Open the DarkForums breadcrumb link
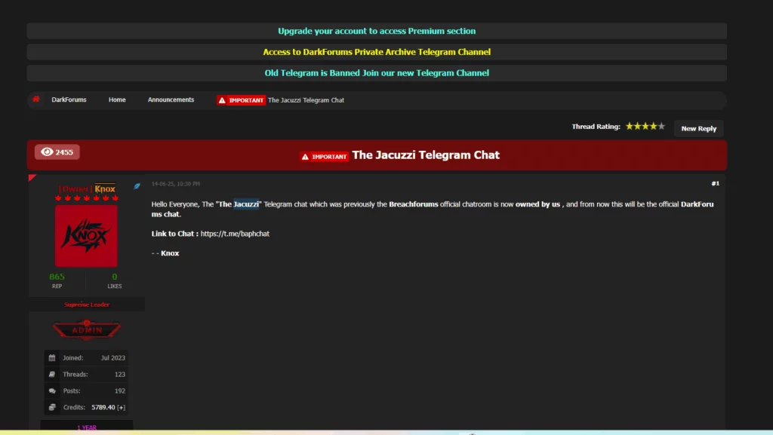This screenshot has height=435, width=773. pos(69,100)
